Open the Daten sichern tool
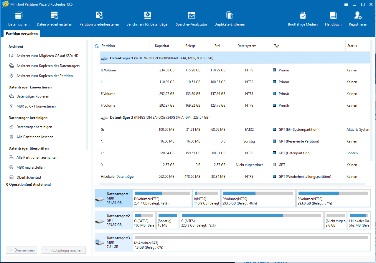This screenshot has height=263, width=376. coord(19,19)
